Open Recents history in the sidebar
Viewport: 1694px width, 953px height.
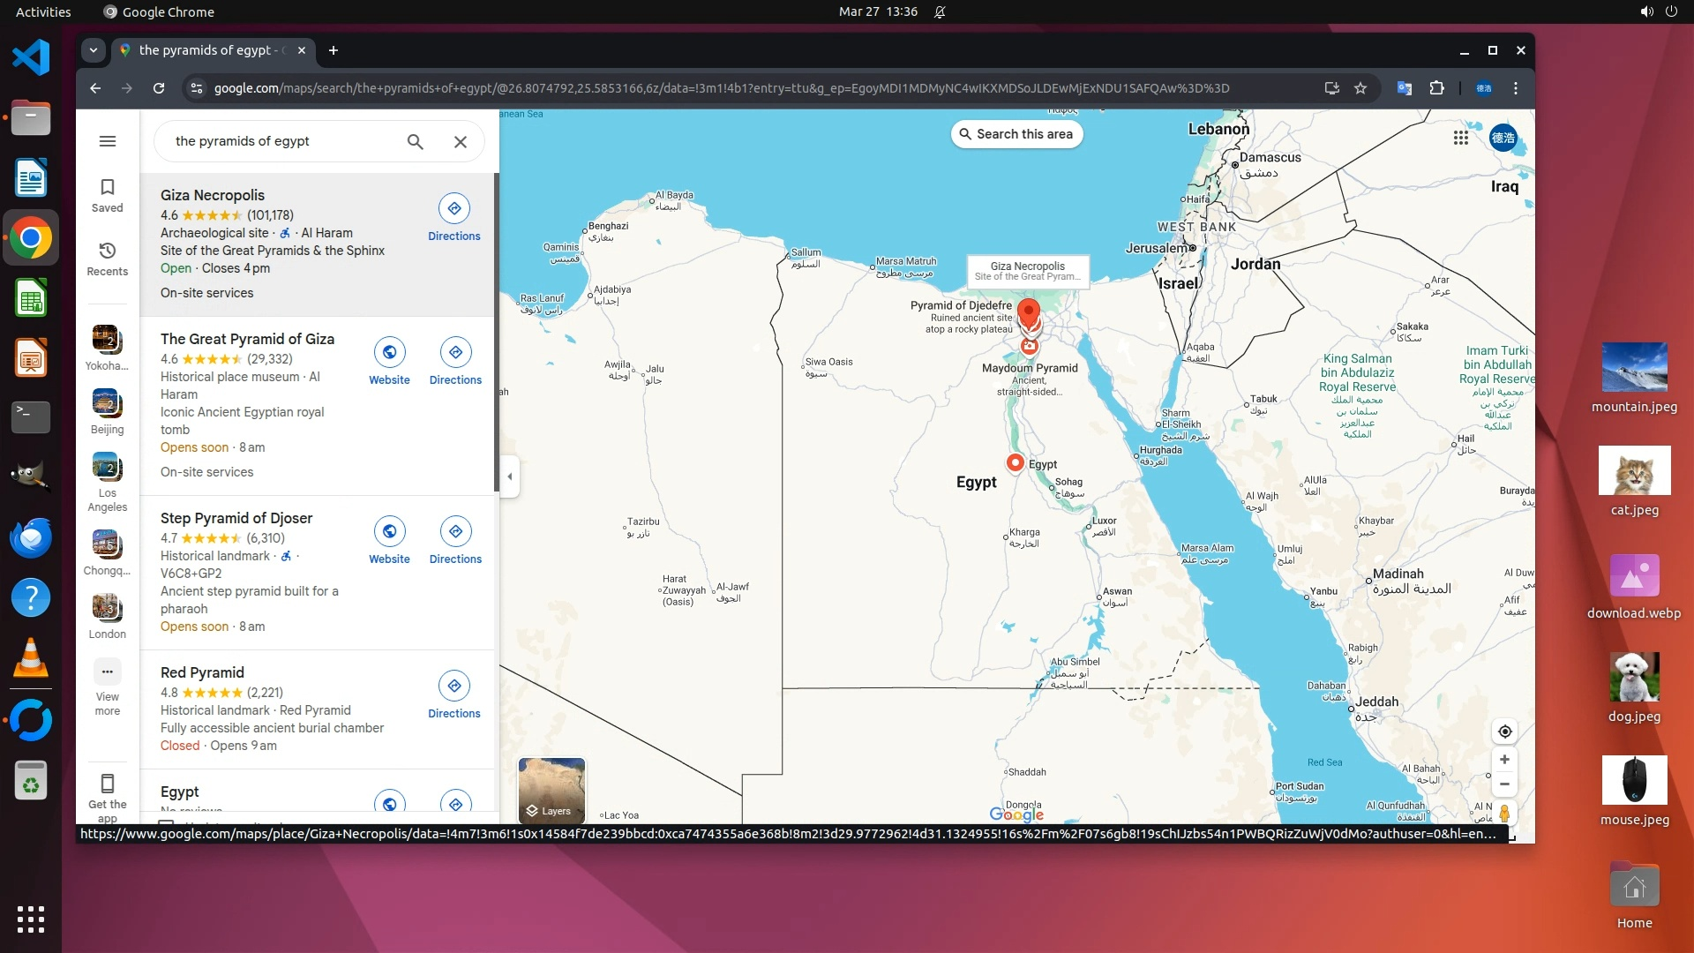(108, 251)
